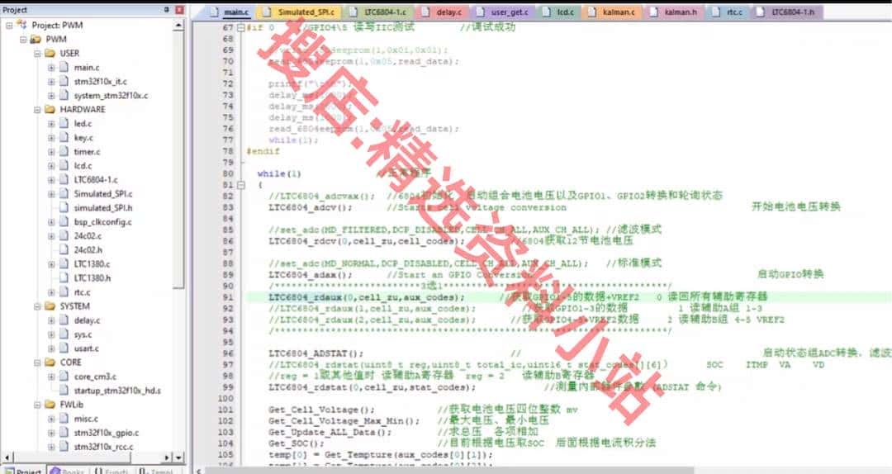Place cursor on LTC6804_adcv(); at line 83

[x=310, y=207]
